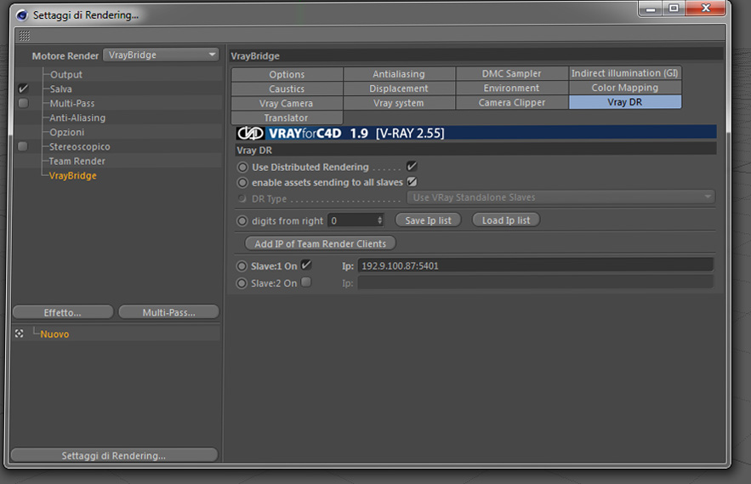Image resolution: width=751 pixels, height=484 pixels.
Task: Go to the Environment tab
Action: [511, 88]
